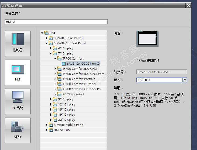Expand TP700 Comfort INOX PCT arrow
The height and width of the screenshot is (150, 197).
[x=55, y=69]
